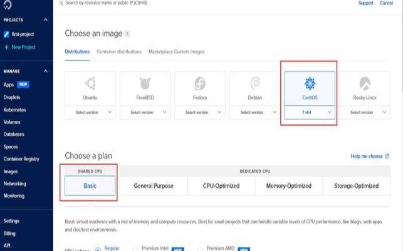Select the Premium Intel radio option

click(135, 249)
